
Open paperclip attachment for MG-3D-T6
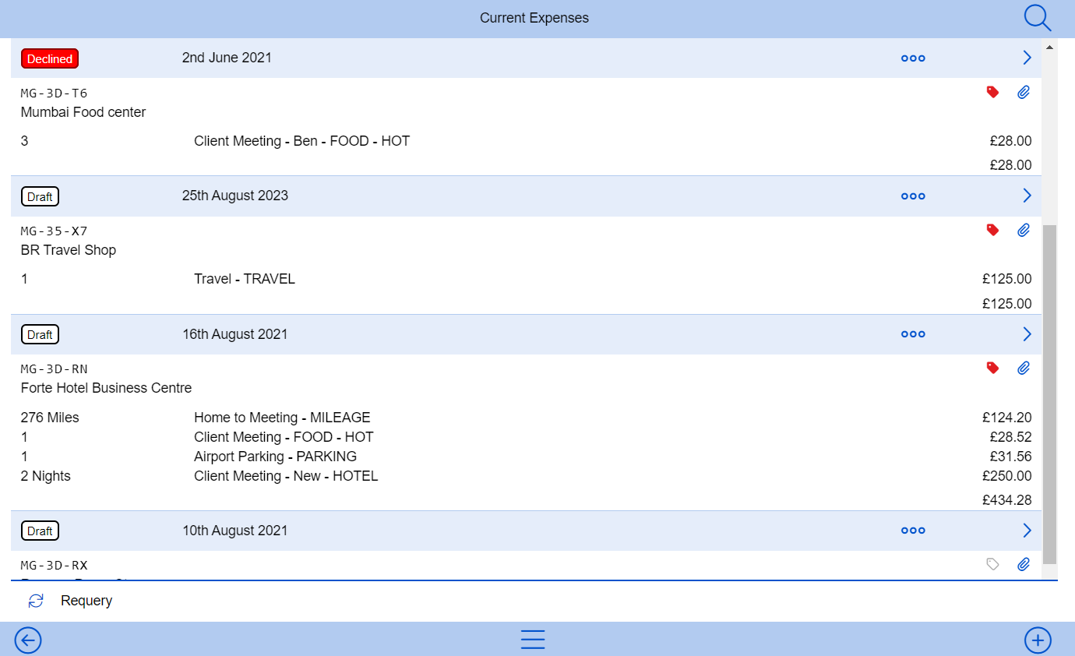1024,92
